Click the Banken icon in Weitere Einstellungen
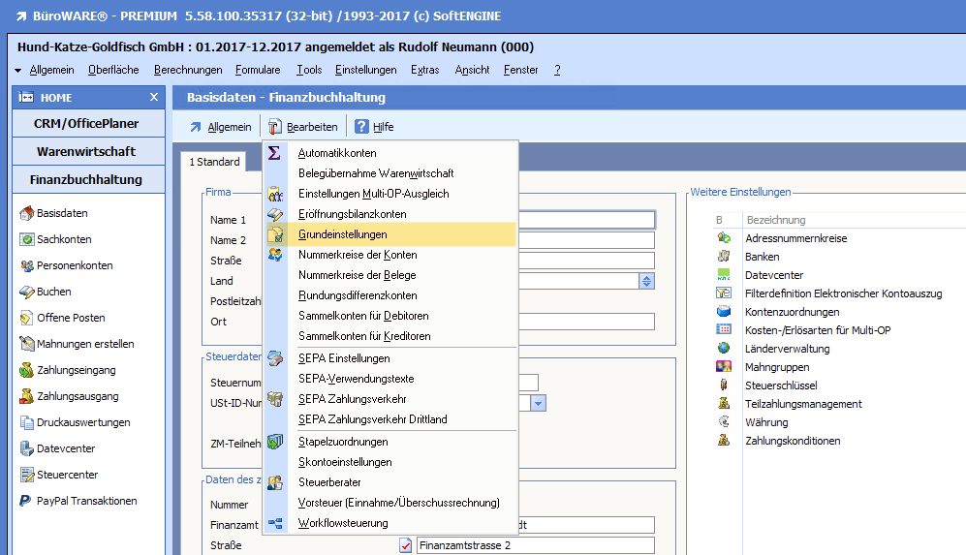 point(723,257)
